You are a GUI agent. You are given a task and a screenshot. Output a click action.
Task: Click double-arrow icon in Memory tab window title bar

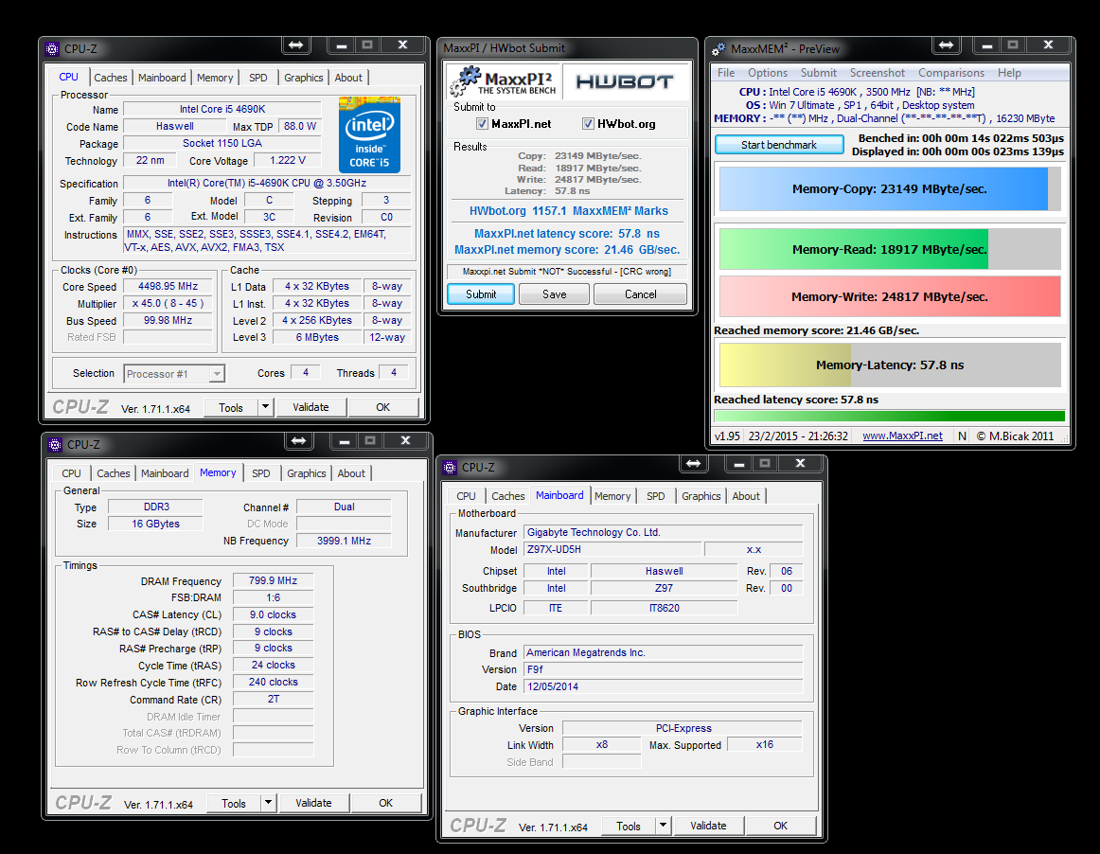pos(298,440)
